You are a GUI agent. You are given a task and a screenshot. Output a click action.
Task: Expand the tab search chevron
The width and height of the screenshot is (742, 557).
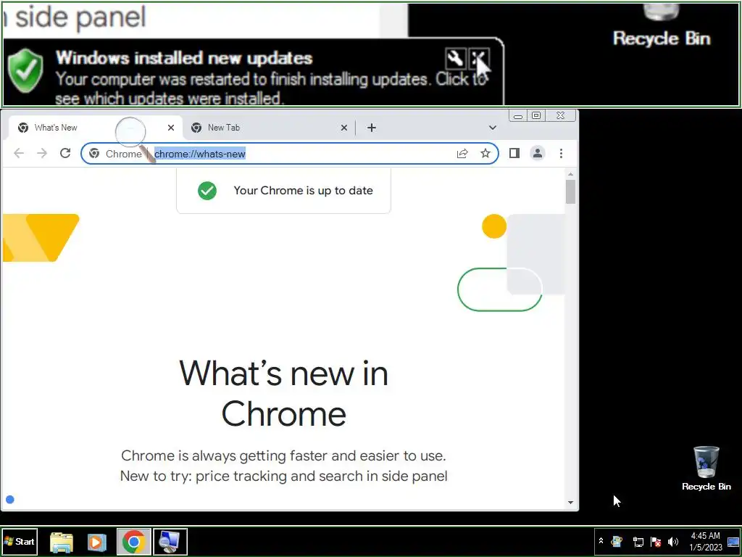tap(493, 128)
